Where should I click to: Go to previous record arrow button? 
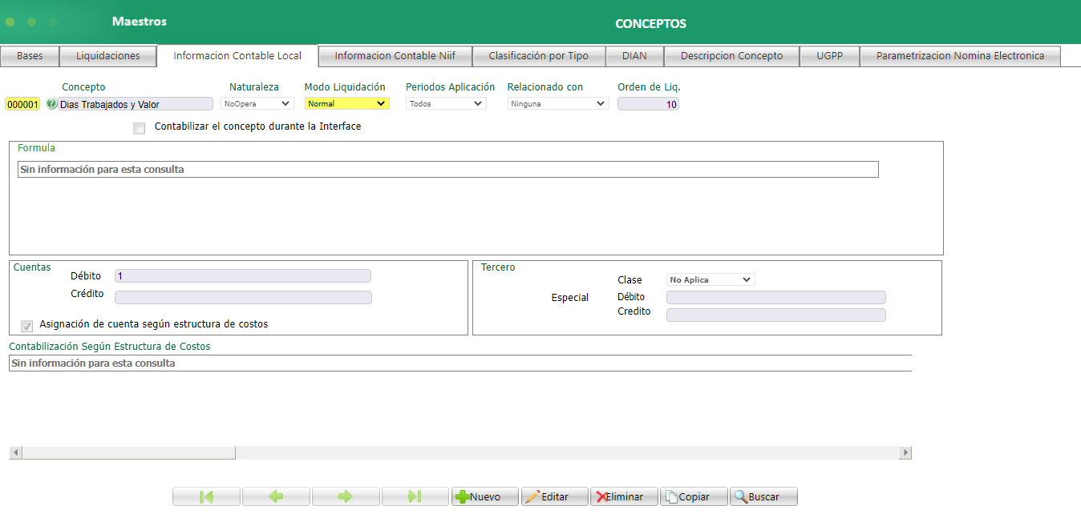click(x=276, y=496)
